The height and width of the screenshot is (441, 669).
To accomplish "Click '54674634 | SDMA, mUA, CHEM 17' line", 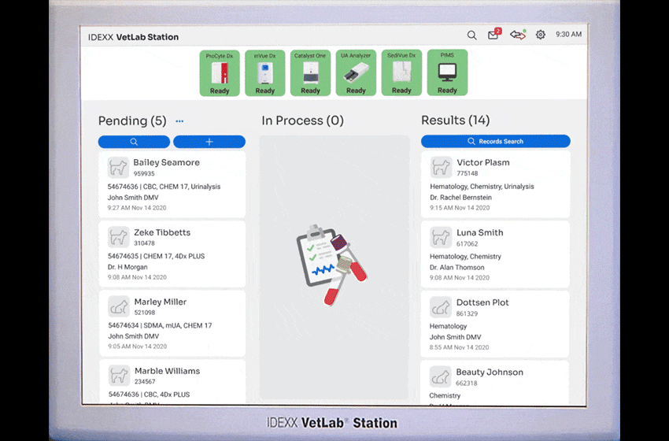I will (160, 325).
